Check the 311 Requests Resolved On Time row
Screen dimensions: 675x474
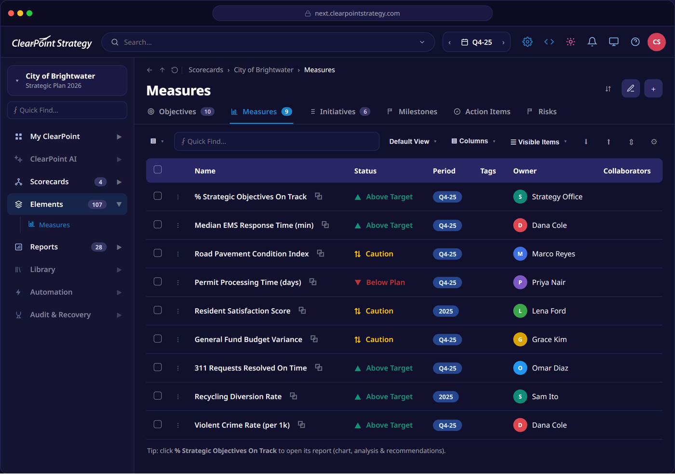pyautogui.click(x=158, y=367)
